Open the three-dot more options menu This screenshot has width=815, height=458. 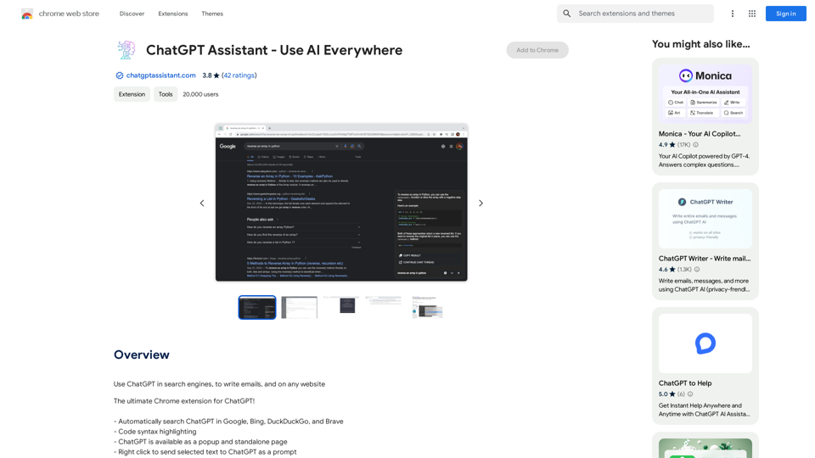click(x=733, y=14)
